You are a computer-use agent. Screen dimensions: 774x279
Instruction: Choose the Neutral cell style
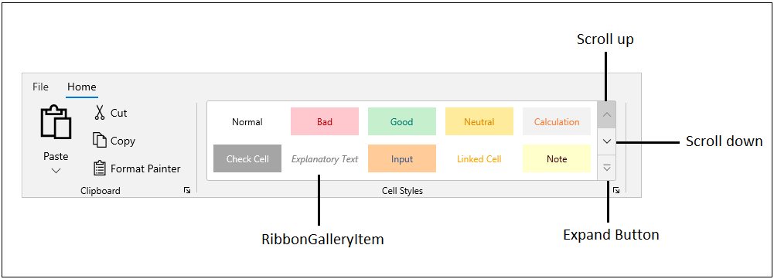[479, 121]
